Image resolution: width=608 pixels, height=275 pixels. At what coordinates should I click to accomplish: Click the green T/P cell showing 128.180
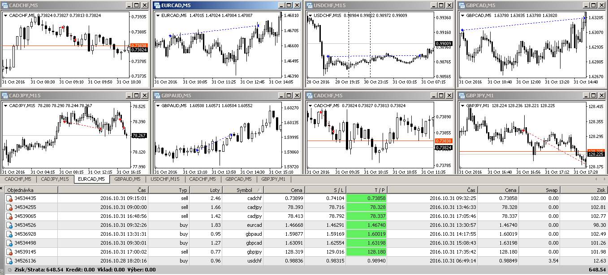coord(367,252)
